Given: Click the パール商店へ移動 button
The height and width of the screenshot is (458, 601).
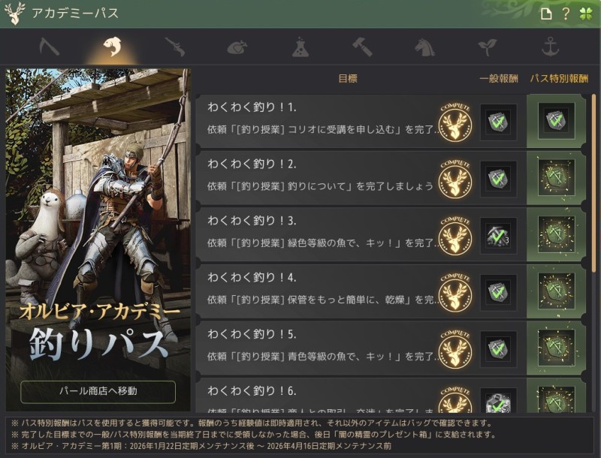Looking at the screenshot, I should point(98,391).
